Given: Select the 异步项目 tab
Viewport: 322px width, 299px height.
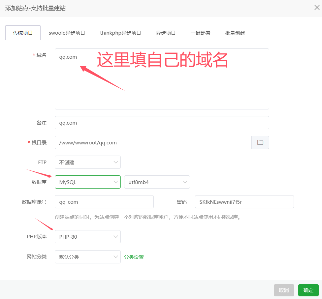Looking at the screenshot, I should [x=166, y=33].
